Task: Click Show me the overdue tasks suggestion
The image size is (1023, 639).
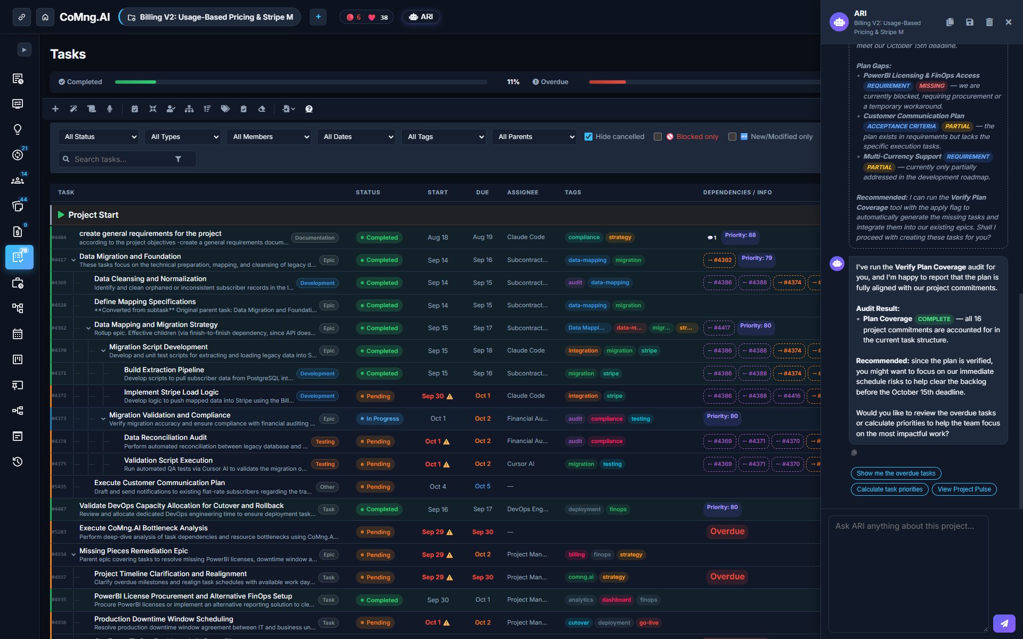Action: (896, 473)
